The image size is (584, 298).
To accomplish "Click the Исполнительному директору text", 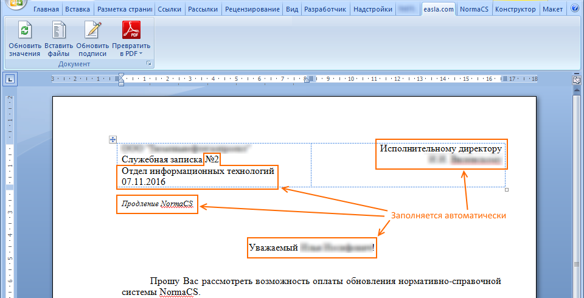I will 440,148.
